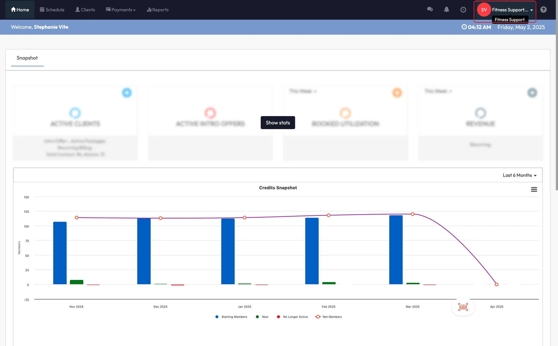Screen dimensions: 558x346
Task: Click the SV avatar circle
Action: tap(484, 10)
